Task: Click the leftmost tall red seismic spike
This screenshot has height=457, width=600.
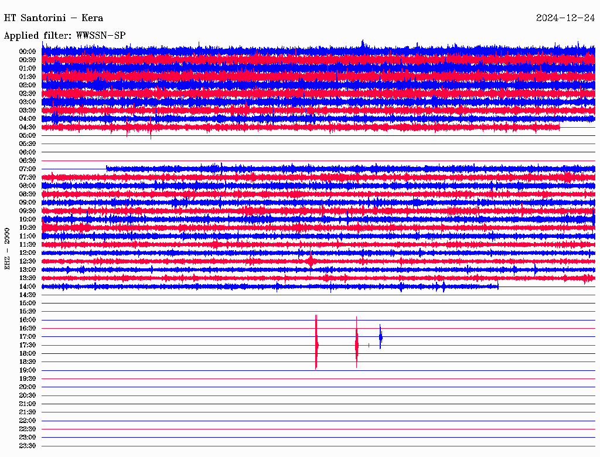Action: [316, 343]
